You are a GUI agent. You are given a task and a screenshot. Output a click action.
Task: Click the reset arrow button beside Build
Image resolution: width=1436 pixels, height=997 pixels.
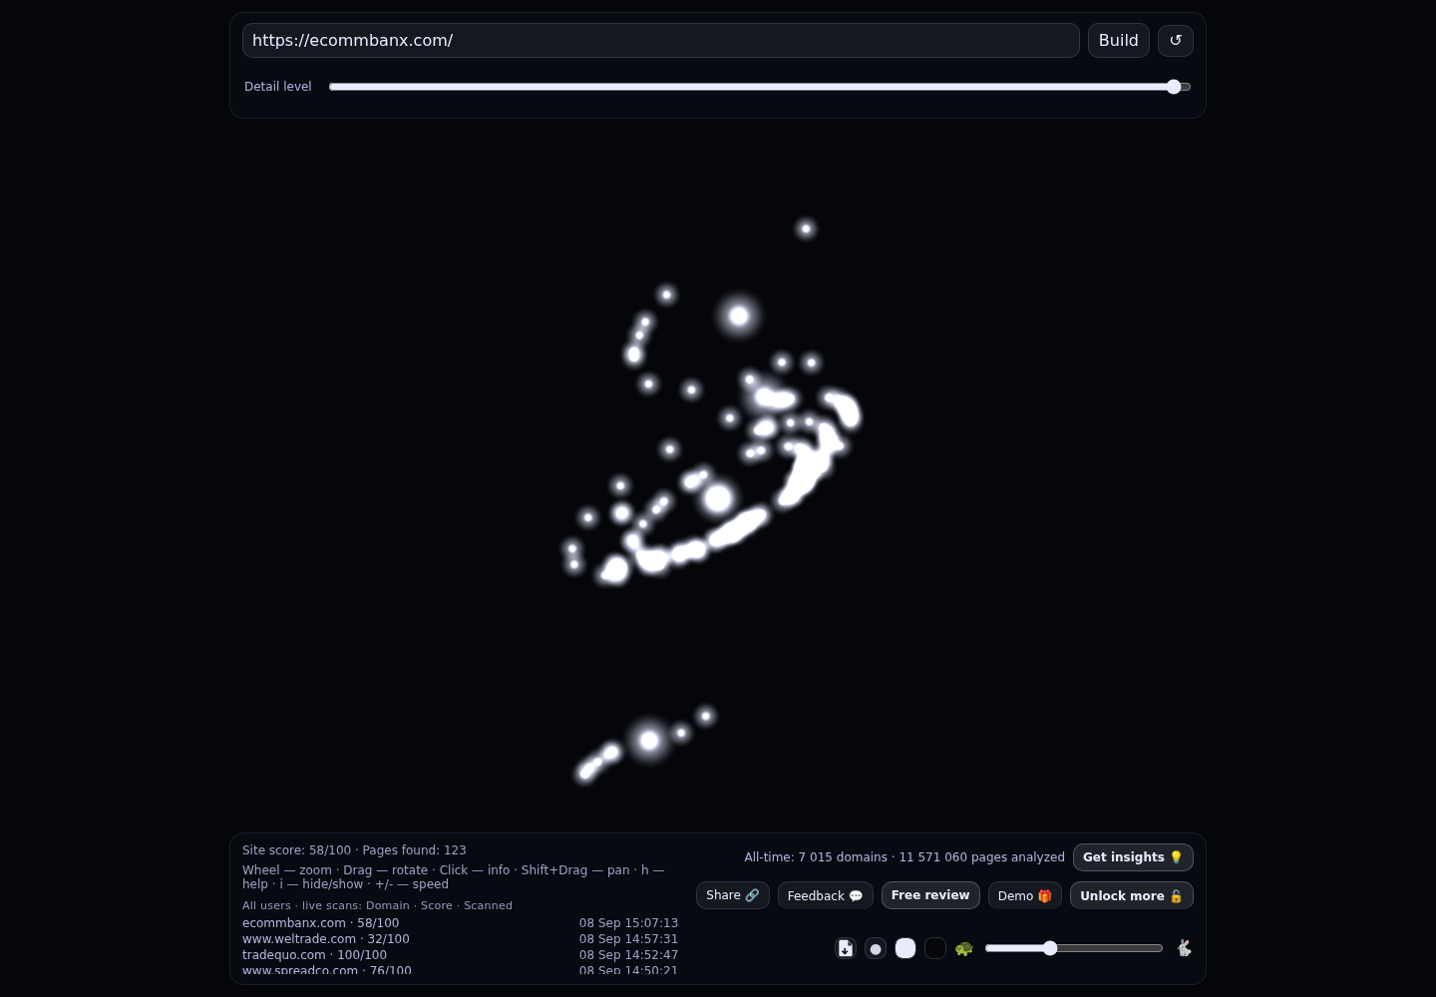(1176, 41)
